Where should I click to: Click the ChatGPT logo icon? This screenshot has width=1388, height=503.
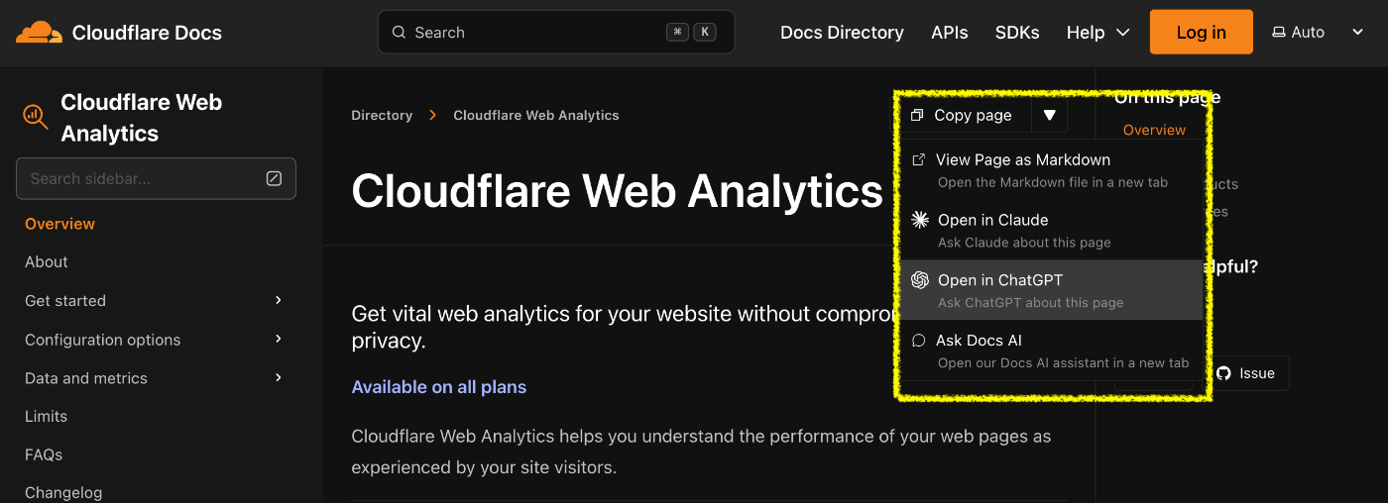920,280
